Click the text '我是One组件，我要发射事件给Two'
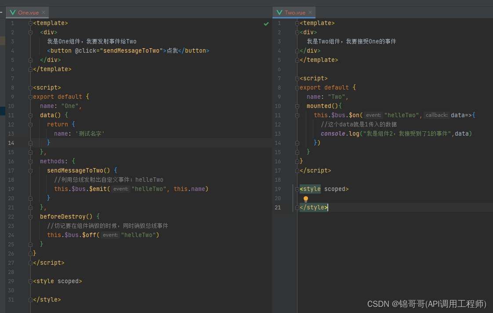 (x=92, y=41)
